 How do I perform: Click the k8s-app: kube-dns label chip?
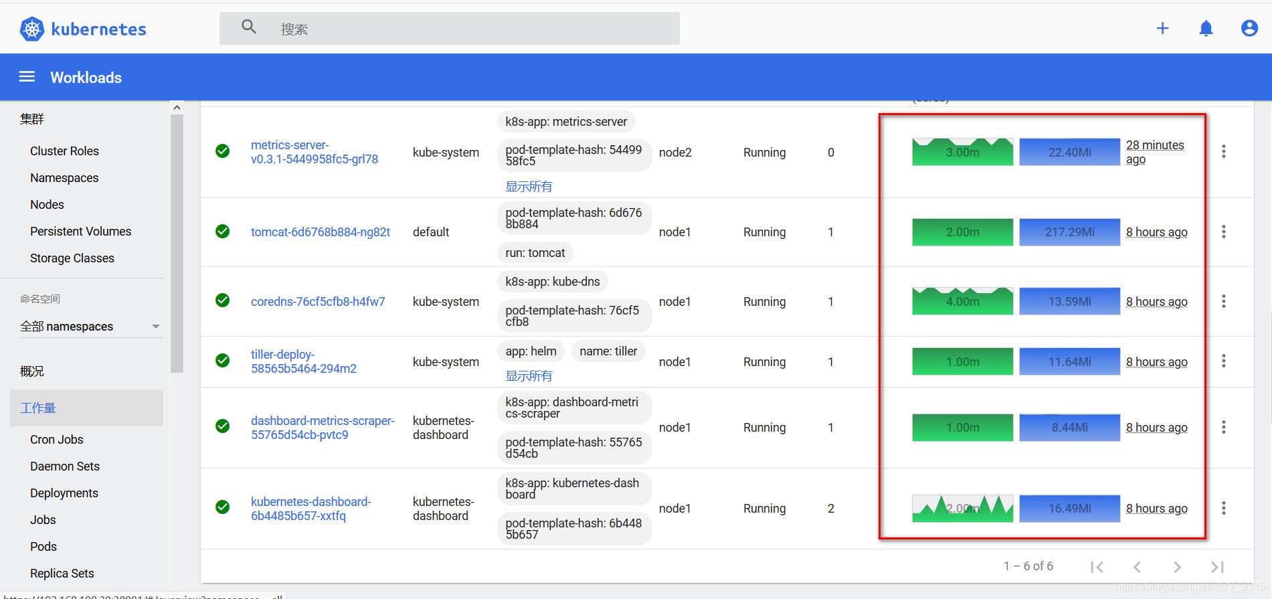[x=553, y=282]
